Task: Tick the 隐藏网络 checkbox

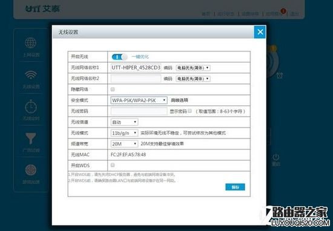Action: 113,89
